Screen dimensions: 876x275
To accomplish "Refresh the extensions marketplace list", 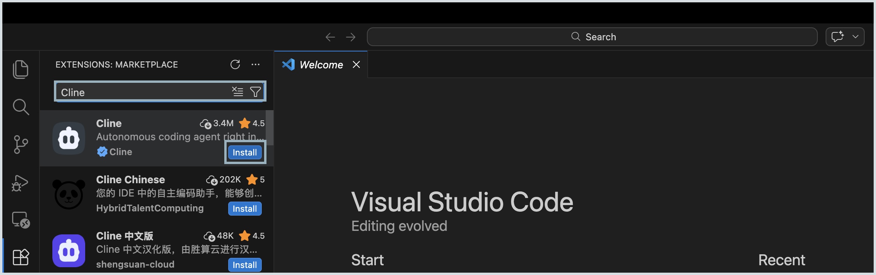I will pyautogui.click(x=235, y=64).
